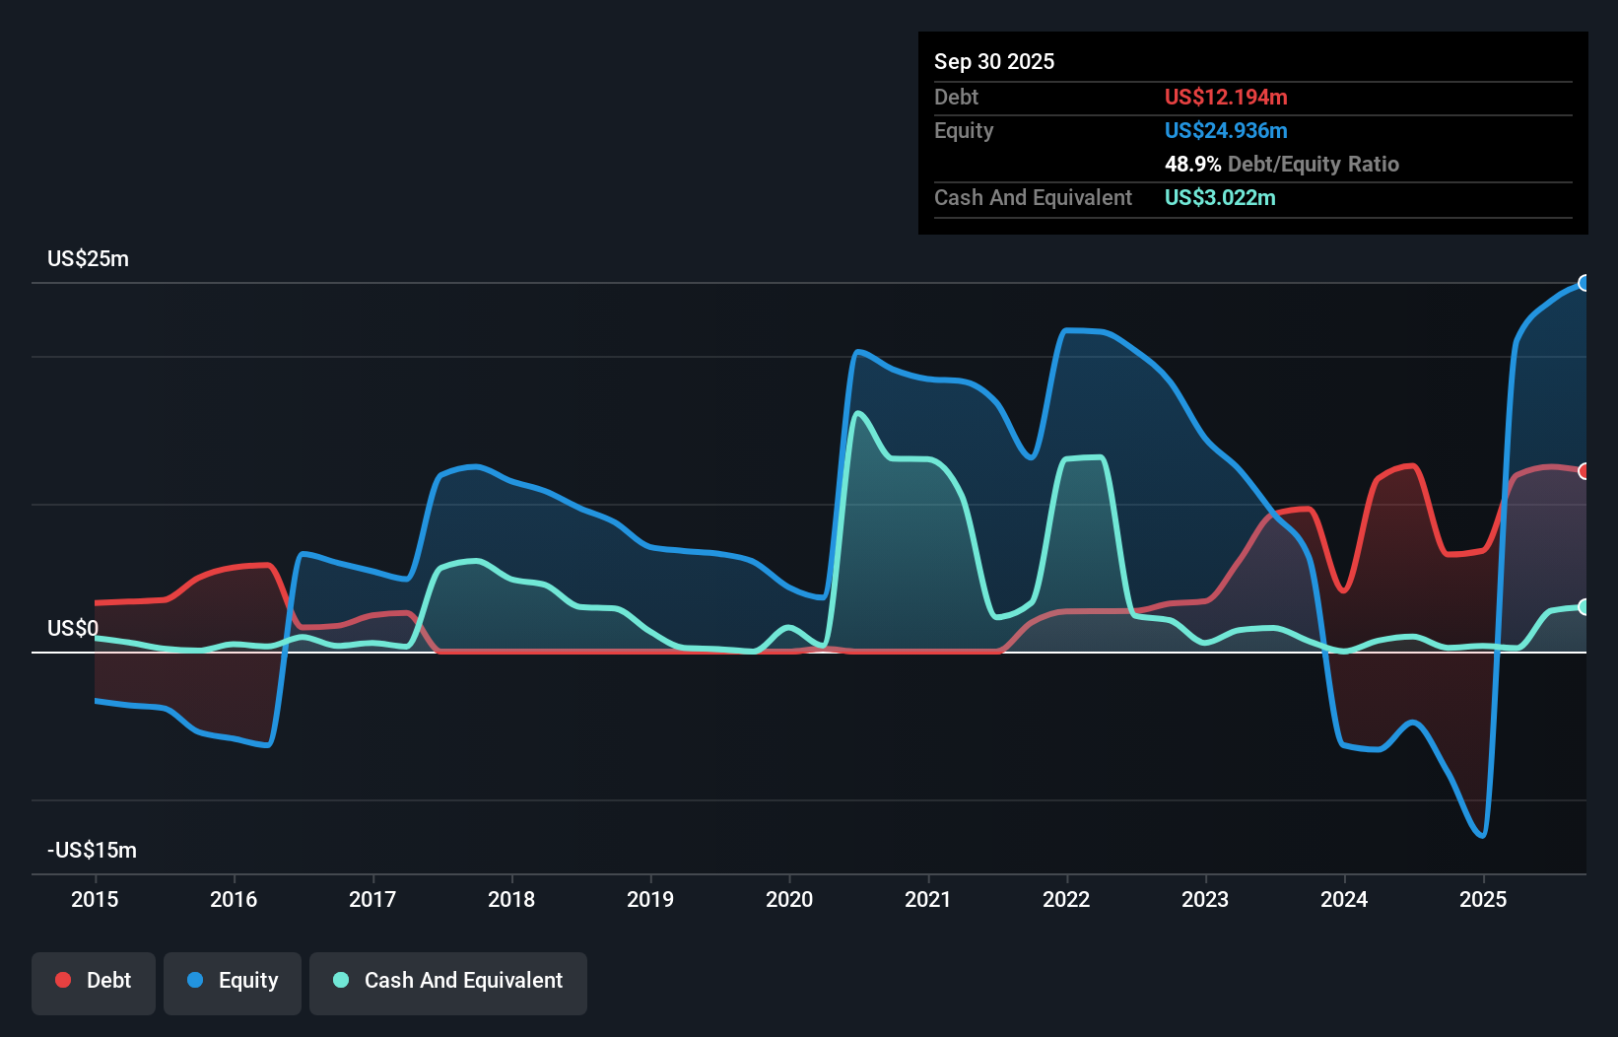The image size is (1618, 1037).
Task: Click the teal Cash And Equivalent legend dot
Action: click(340, 981)
